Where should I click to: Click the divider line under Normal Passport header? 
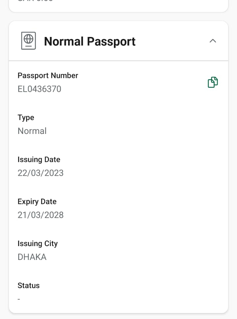tap(118, 61)
